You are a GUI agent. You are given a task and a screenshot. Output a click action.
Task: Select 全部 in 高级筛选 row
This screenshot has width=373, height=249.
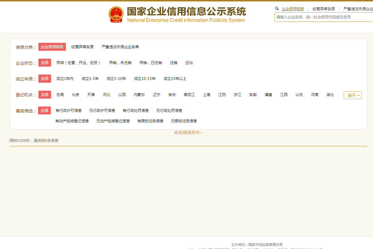[x=45, y=110]
